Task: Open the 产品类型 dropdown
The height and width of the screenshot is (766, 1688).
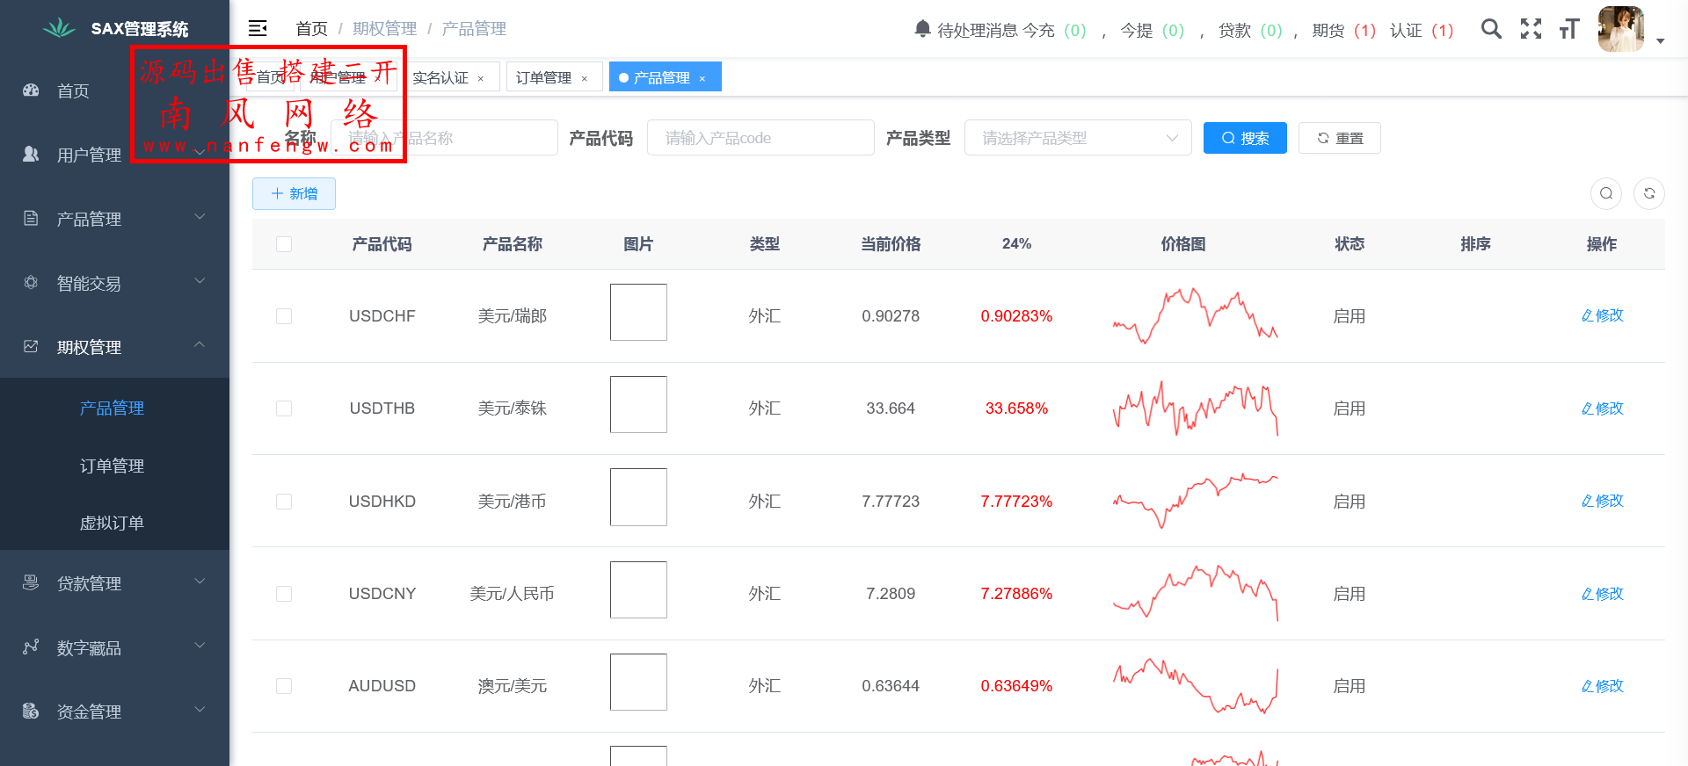Action: click(x=1077, y=138)
